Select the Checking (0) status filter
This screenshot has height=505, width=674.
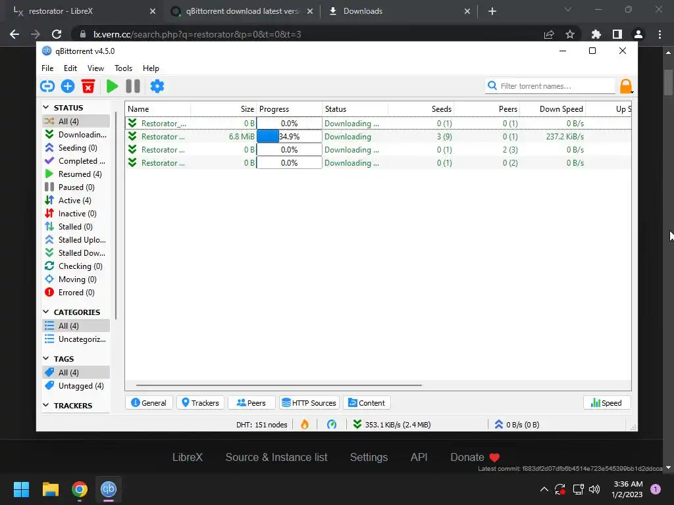(x=76, y=266)
